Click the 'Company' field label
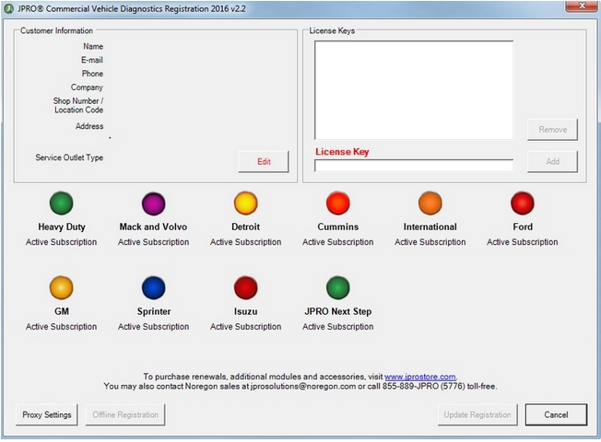The width and height of the screenshot is (601, 442). (87, 87)
